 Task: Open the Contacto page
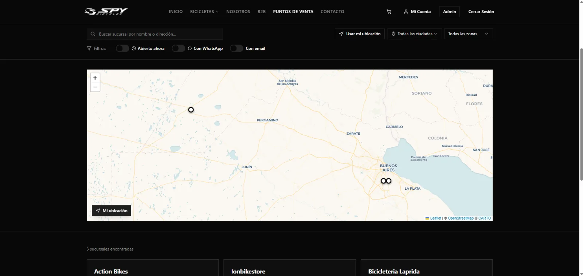tap(332, 12)
